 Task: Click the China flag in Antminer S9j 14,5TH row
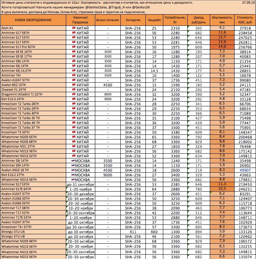pos(74,71)
